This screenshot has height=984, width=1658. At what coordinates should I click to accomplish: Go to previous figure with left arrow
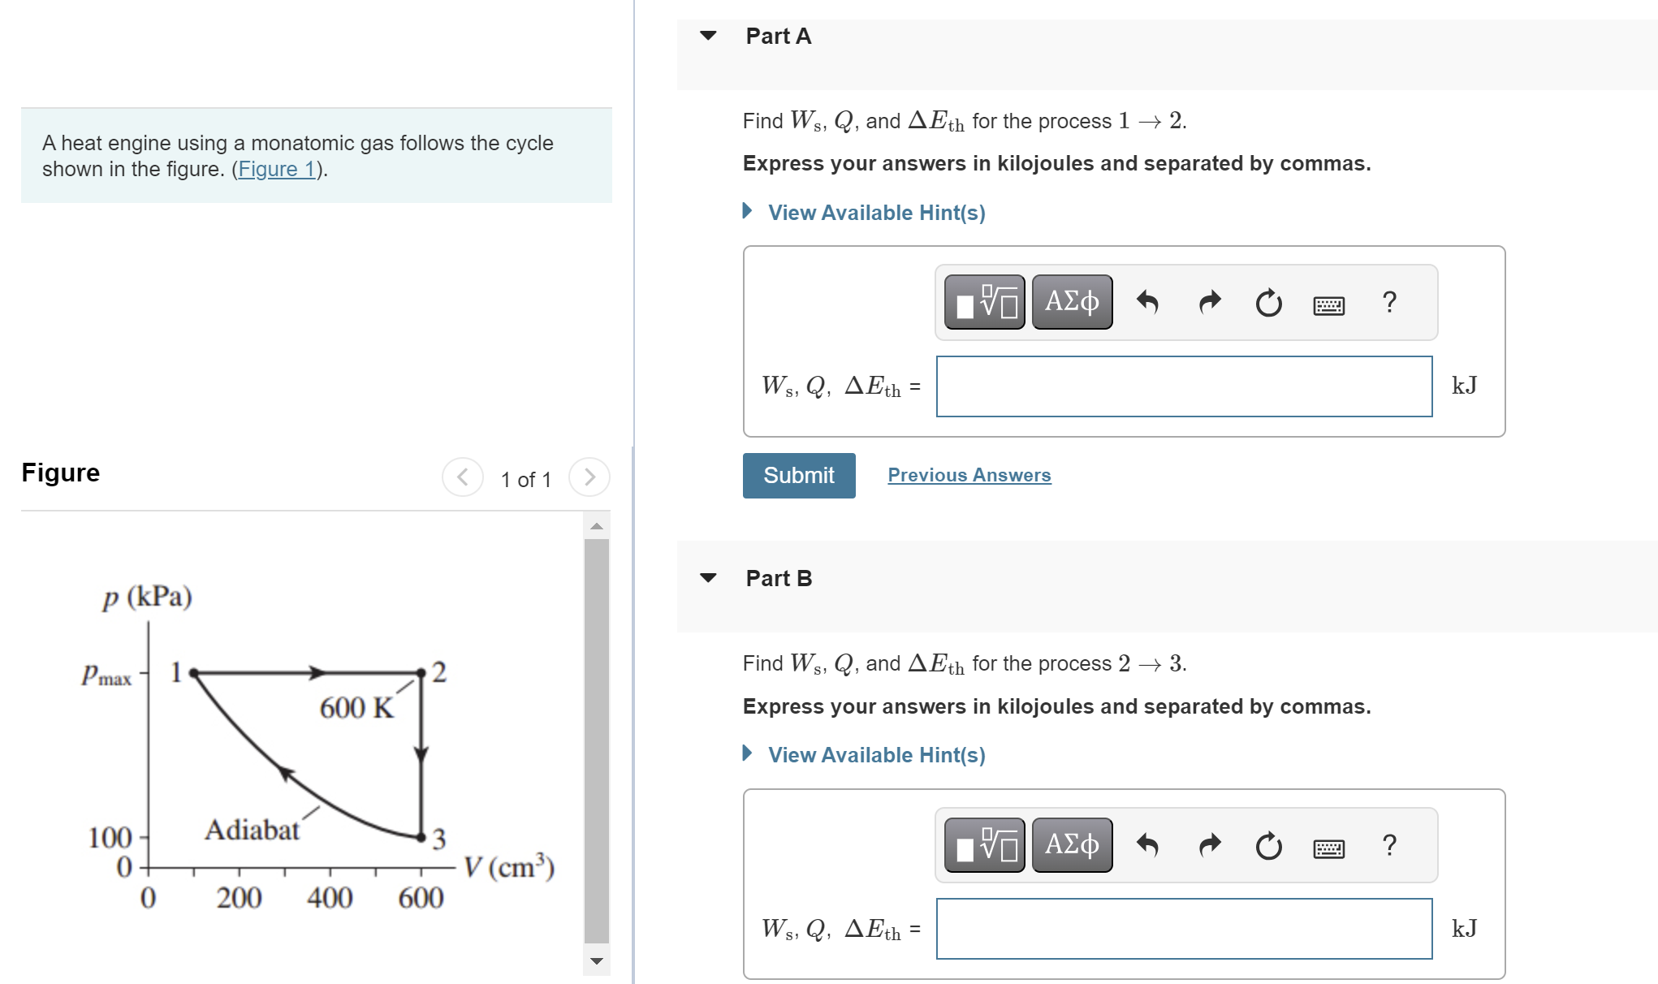(x=461, y=477)
